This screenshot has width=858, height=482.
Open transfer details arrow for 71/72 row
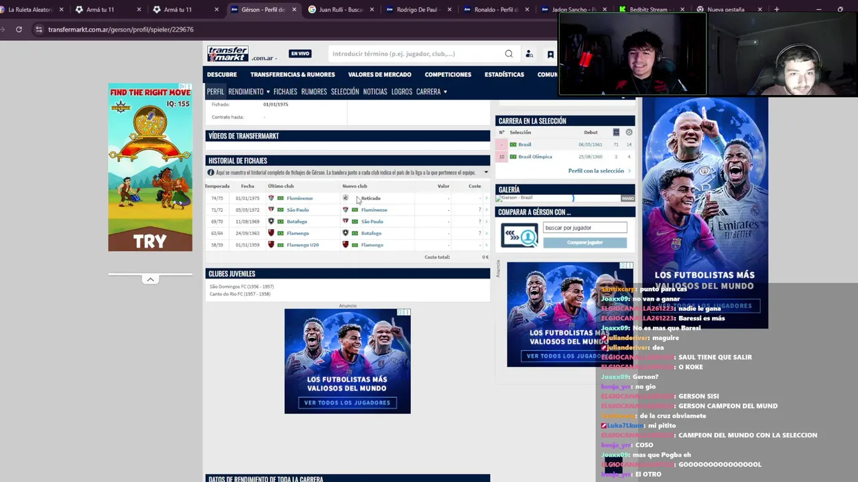pyautogui.click(x=487, y=210)
